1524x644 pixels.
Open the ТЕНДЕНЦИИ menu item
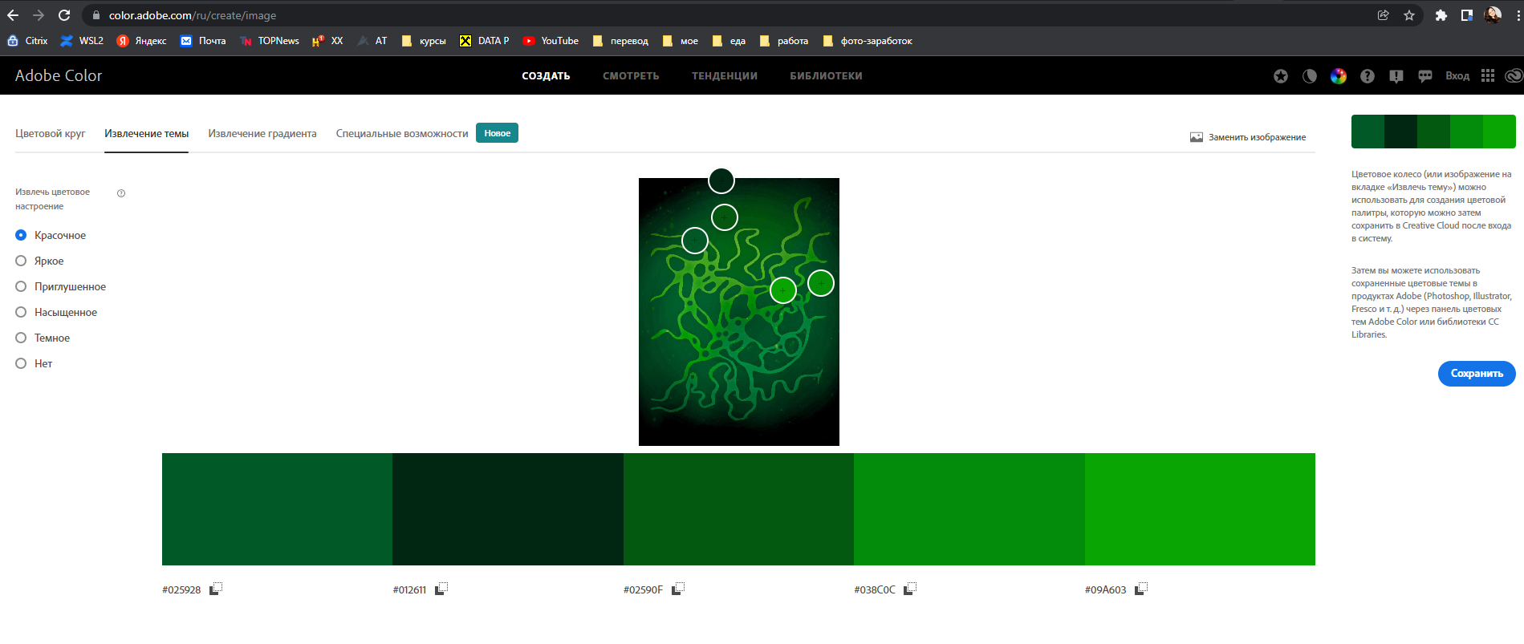(725, 76)
